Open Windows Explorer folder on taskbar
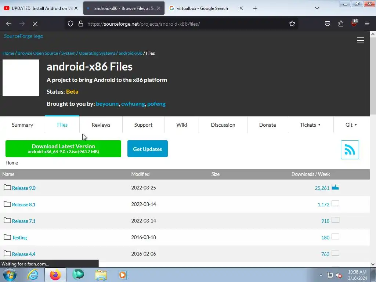 [101, 275]
